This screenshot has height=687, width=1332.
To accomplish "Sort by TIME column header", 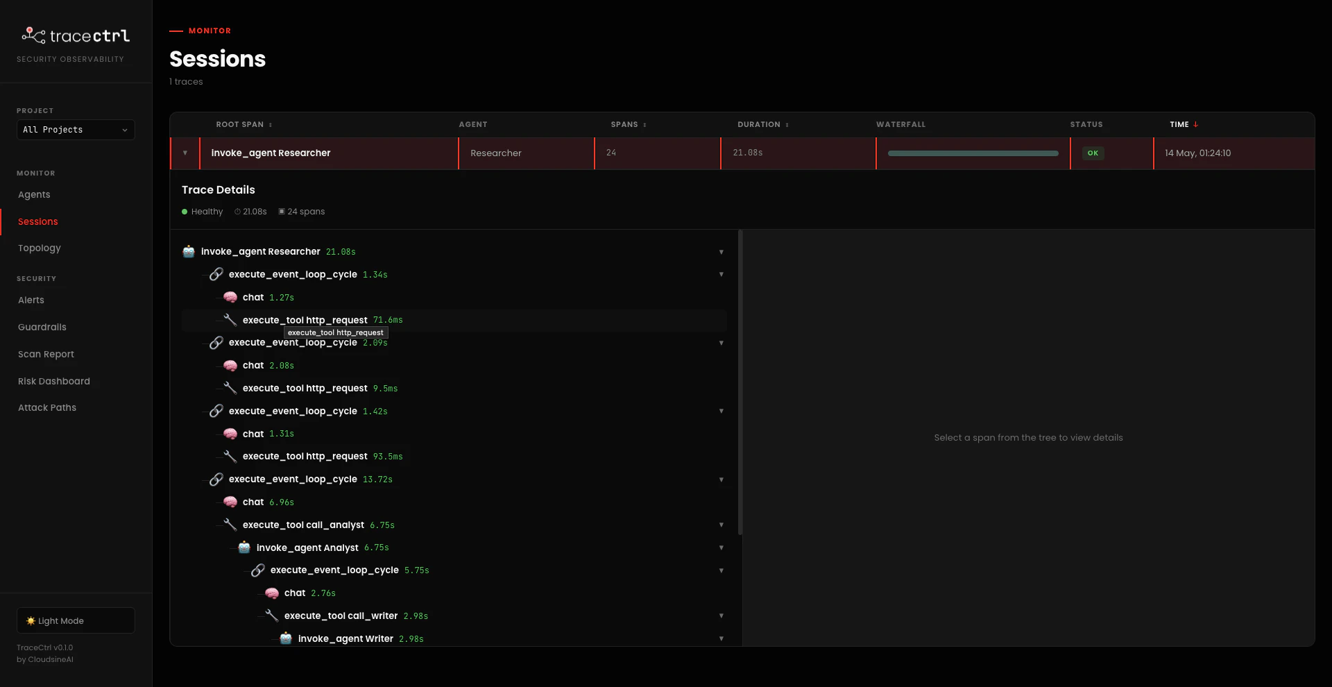I will [1184, 124].
